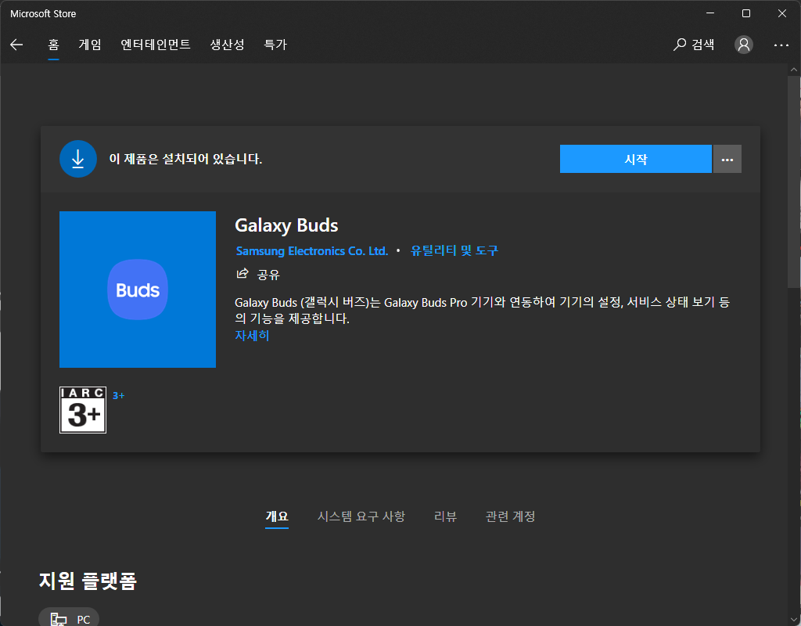This screenshot has height=626, width=801.
Task: Click the scrollbar down arrow
Action: [x=794, y=620]
